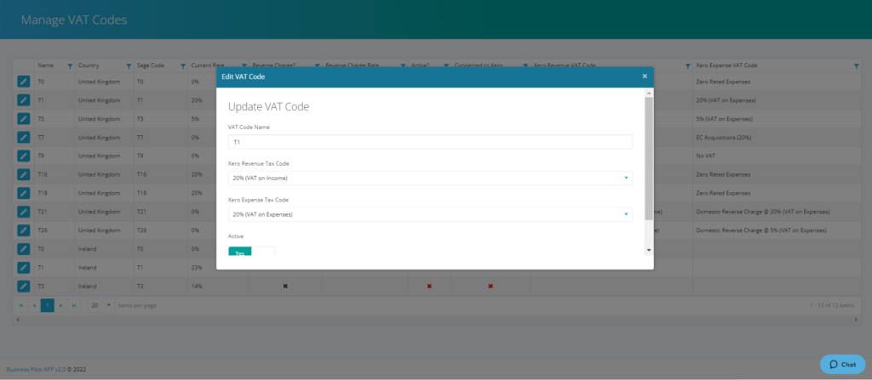Go to the previous page in pager
This screenshot has height=380, width=872.
pos(34,305)
